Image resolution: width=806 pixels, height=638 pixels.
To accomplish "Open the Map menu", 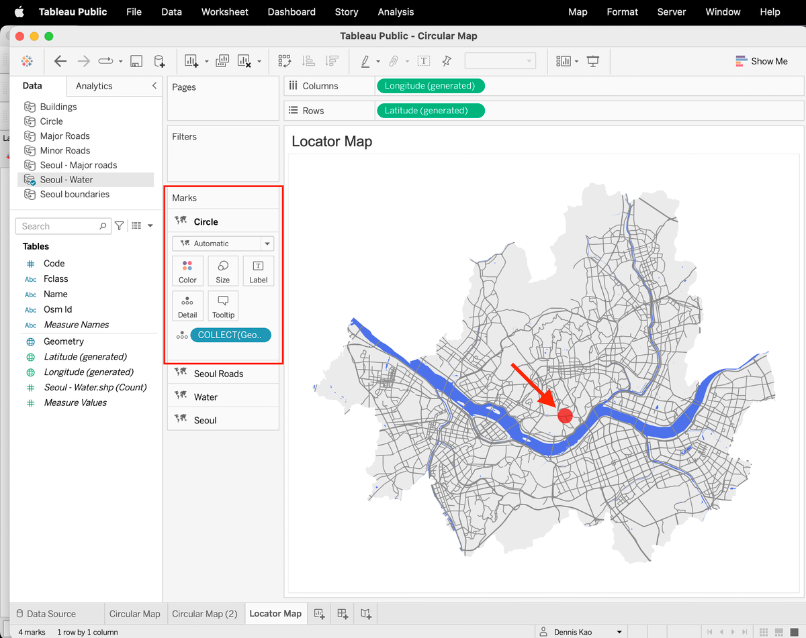I will [578, 11].
